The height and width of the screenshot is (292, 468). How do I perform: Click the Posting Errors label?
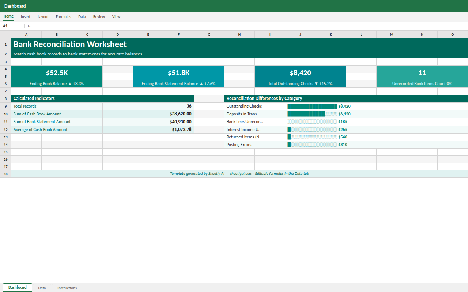coord(255,145)
